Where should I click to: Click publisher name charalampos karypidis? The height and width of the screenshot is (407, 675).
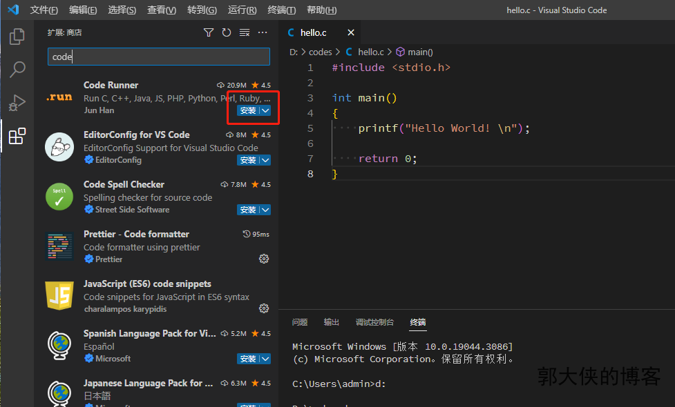(x=125, y=309)
